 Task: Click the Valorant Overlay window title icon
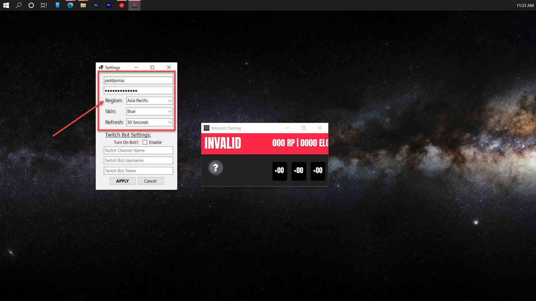(206, 128)
